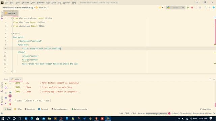Open the VCS menu
Image resolution: width=216 pixels, height=121 pixels.
(x=60, y=3)
